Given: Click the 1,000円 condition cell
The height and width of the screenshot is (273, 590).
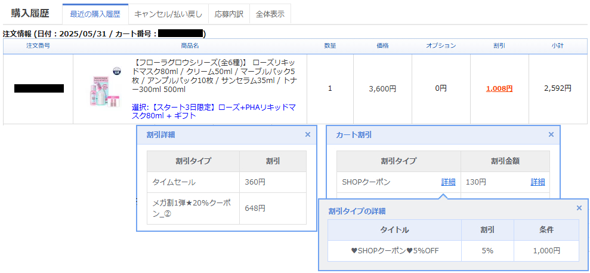Looking at the screenshot, I should [x=546, y=251].
